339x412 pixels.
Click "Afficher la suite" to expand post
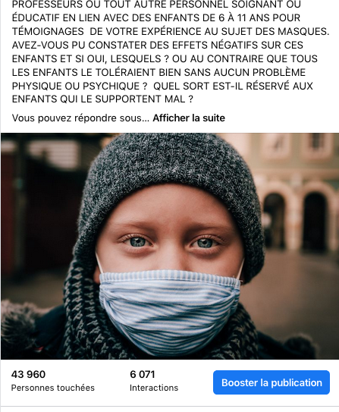[189, 118]
